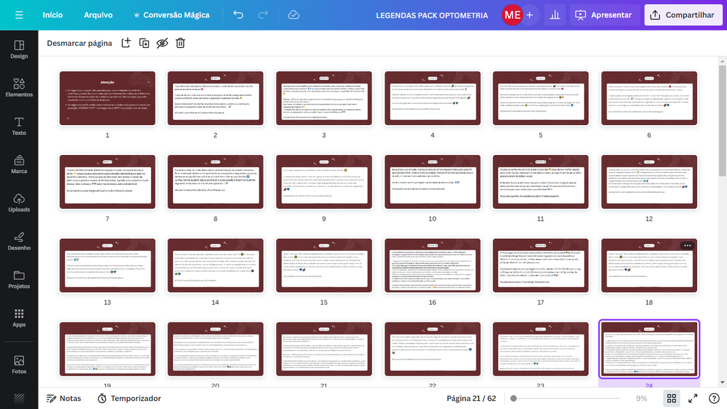Image resolution: width=727 pixels, height=409 pixels.
Task: Delete the selected page with trash icon
Action: pos(180,43)
